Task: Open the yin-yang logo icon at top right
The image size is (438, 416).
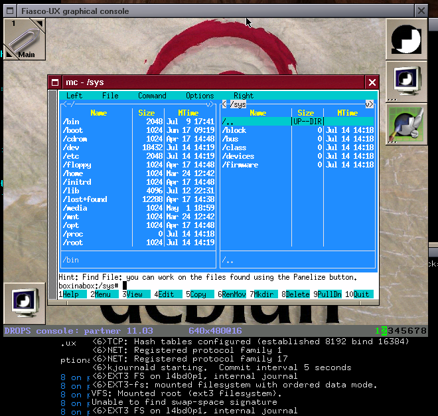Action: (406, 39)
